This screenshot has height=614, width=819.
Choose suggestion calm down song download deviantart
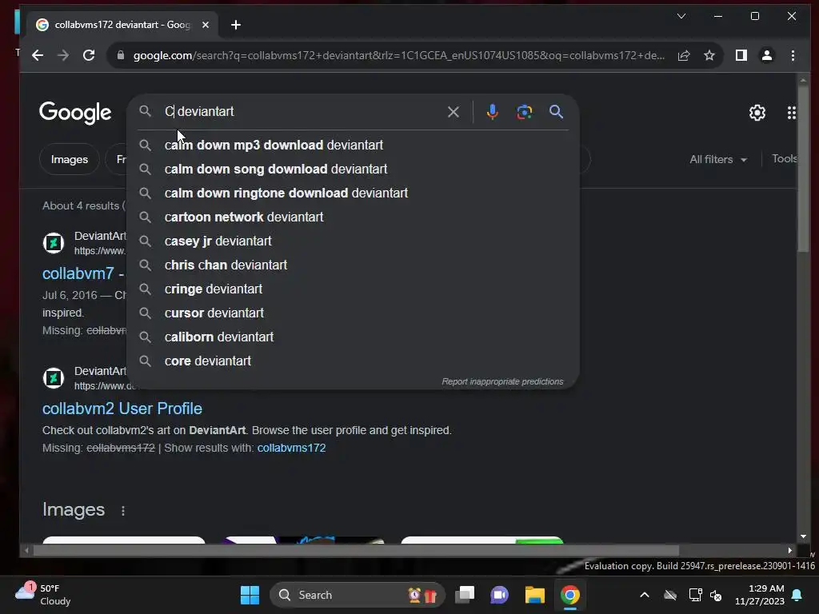(x=353, y=169)
